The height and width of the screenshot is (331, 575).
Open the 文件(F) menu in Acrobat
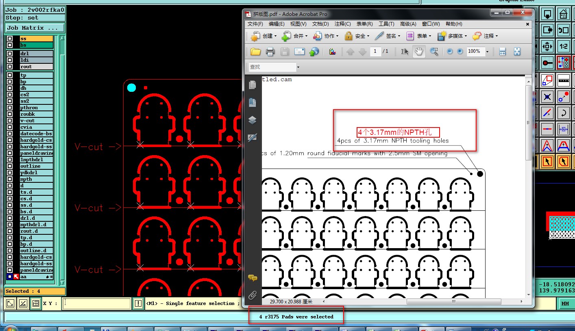pyautogui.click(x=255, y=24)
